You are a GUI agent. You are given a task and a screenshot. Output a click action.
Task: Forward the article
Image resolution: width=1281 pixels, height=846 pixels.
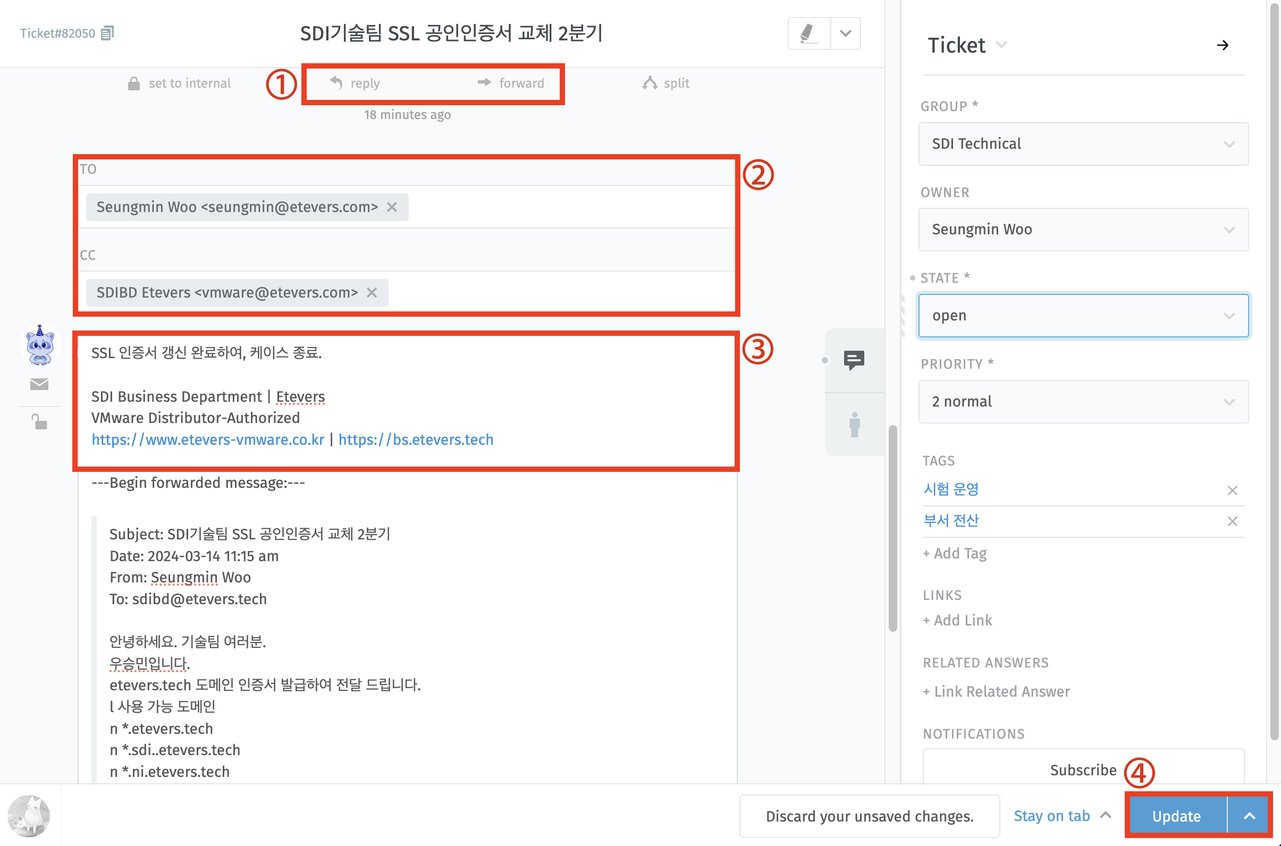coord(510,83)
